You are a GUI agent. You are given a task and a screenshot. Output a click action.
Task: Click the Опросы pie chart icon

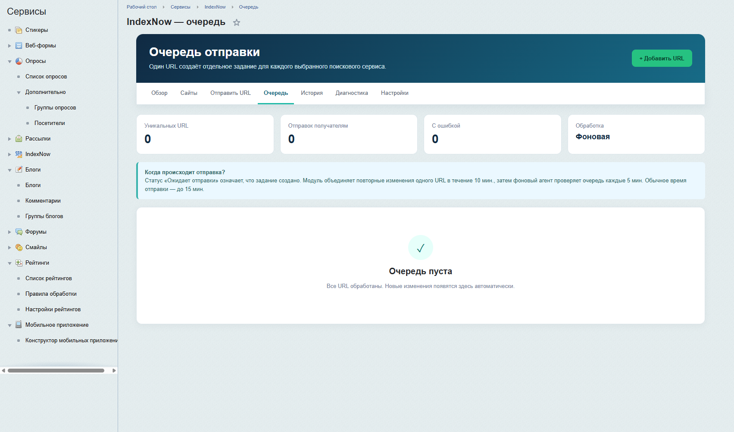pos(19,61)
